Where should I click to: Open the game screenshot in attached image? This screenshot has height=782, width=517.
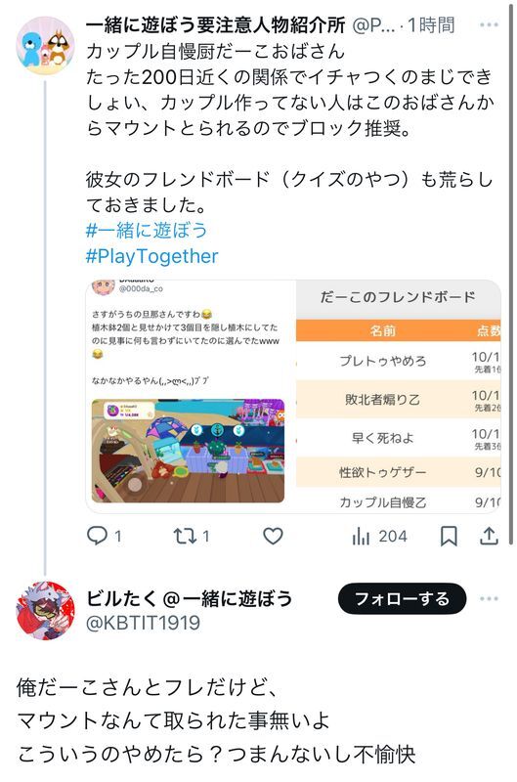[188, 451]
